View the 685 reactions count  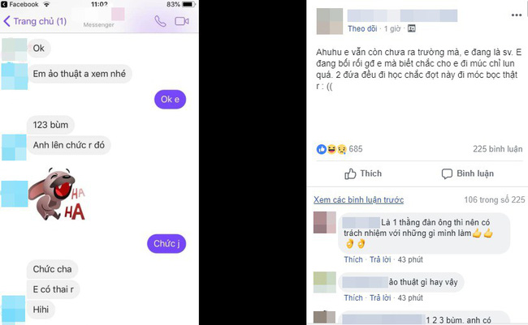pyautogui.click(x=356, y=149)
